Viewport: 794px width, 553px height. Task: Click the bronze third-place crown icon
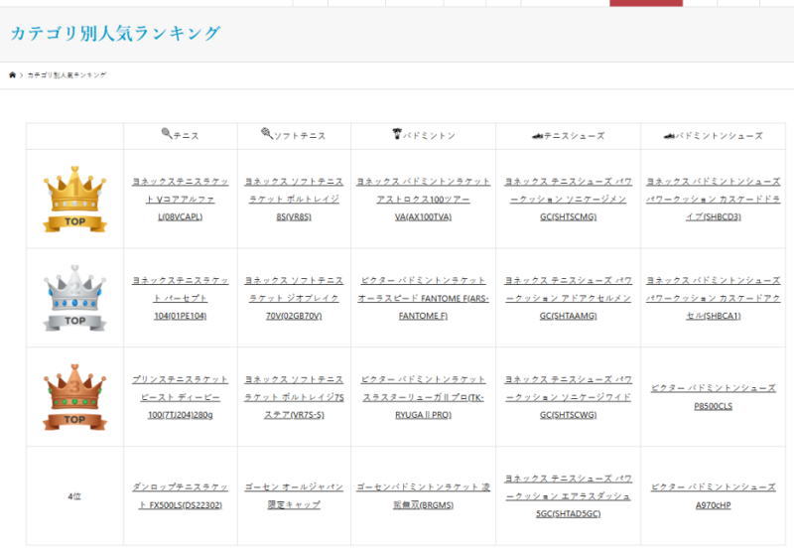pos(74,396)
